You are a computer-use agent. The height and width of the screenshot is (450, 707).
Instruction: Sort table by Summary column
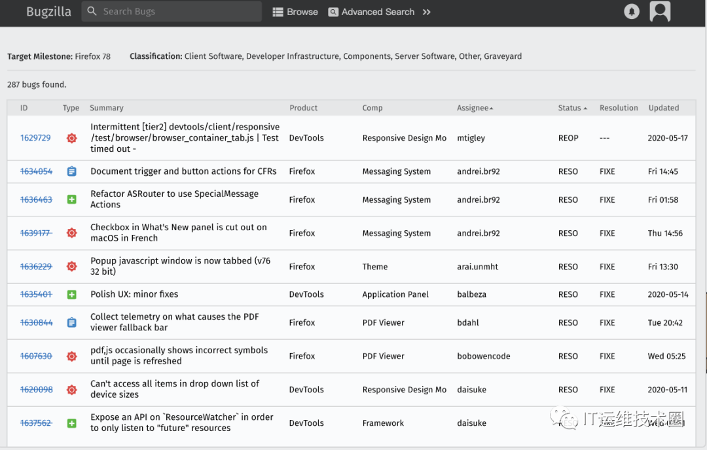(x=107, y=108)
